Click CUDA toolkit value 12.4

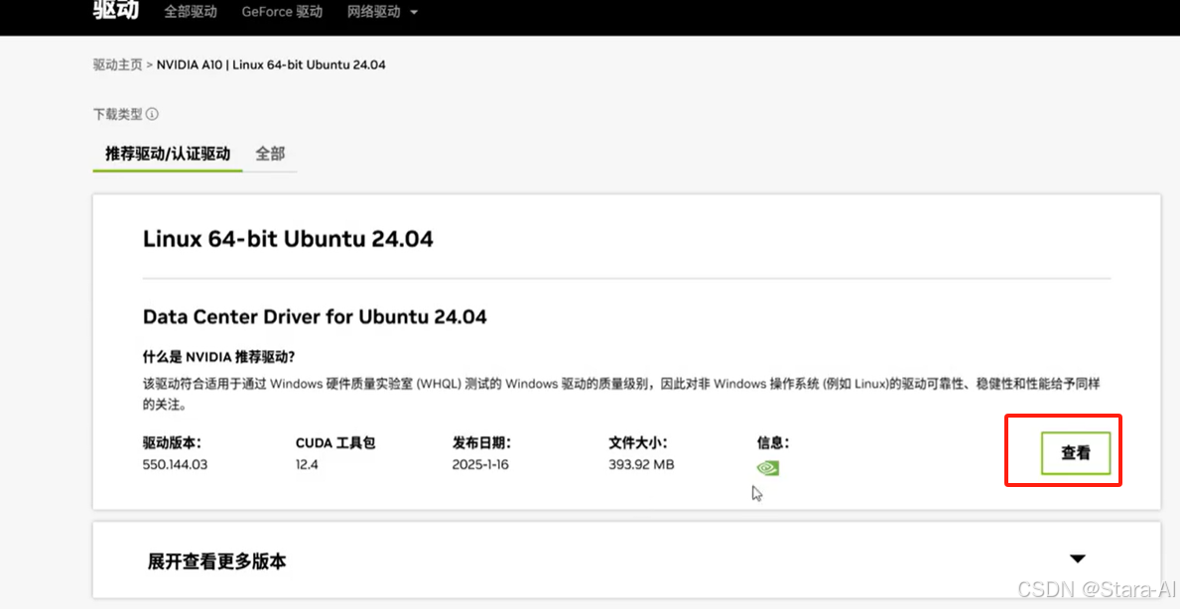coord(307,464)
